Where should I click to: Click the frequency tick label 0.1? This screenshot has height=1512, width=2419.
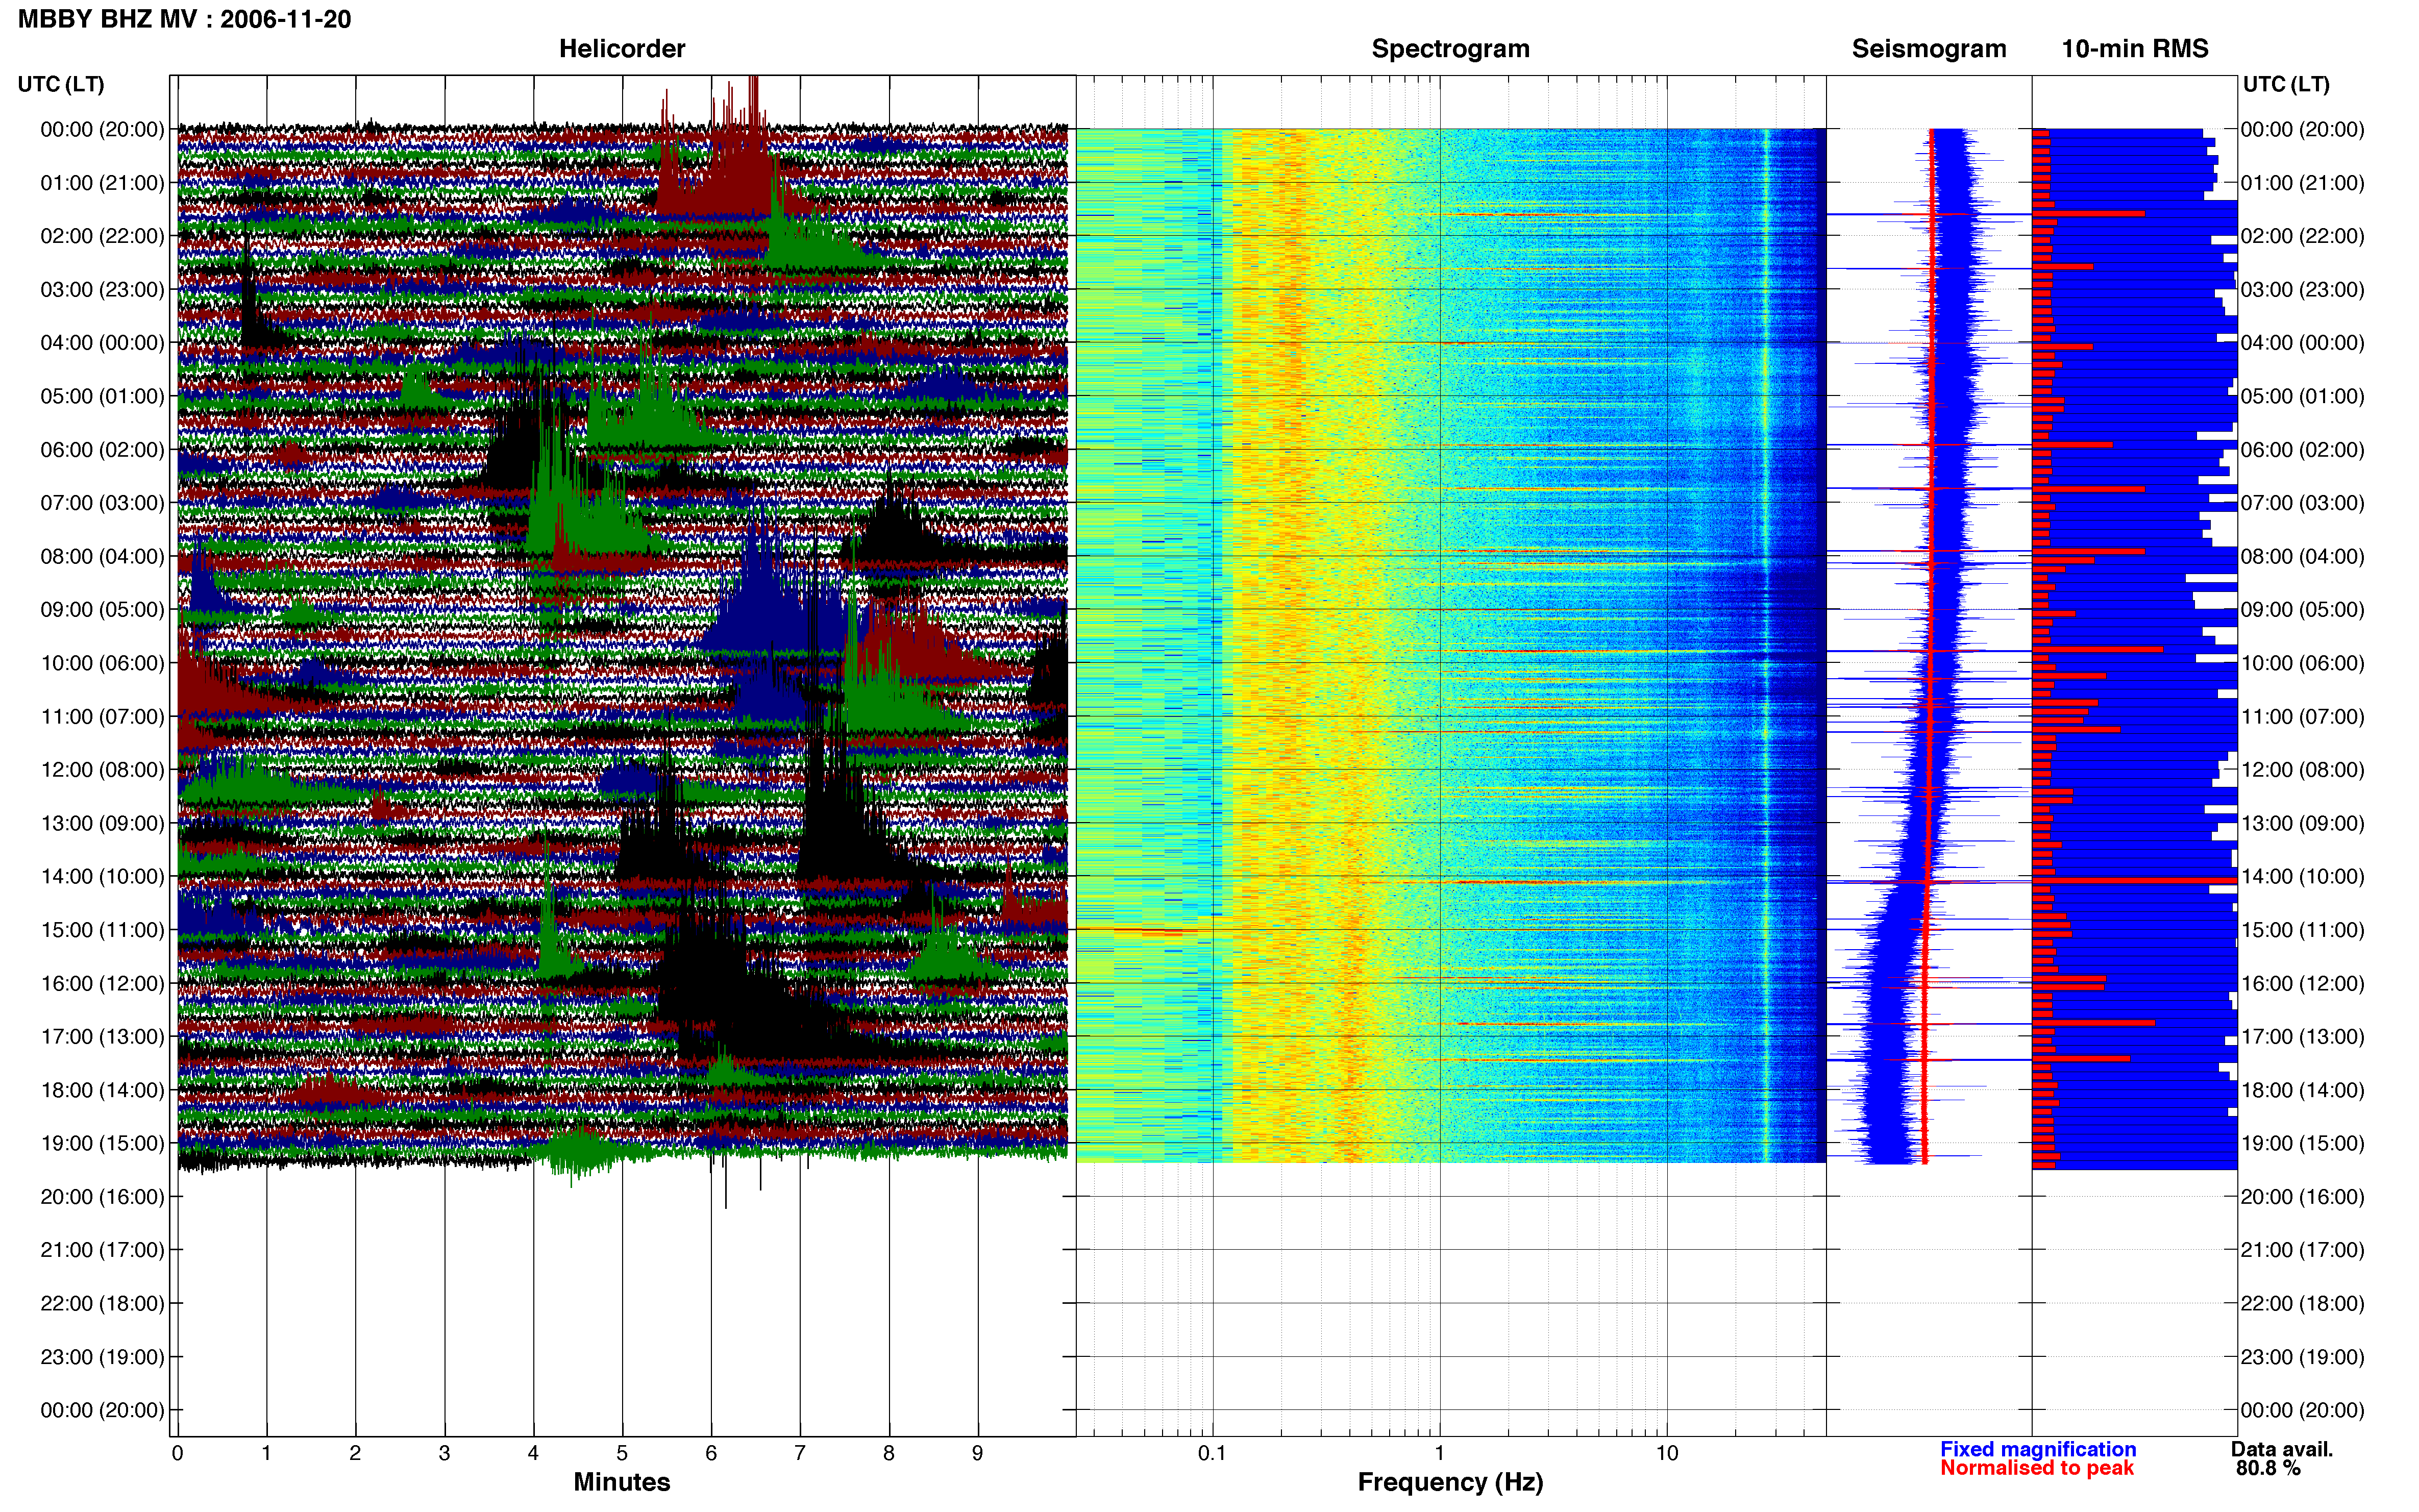click(x=1212, y=1453)
